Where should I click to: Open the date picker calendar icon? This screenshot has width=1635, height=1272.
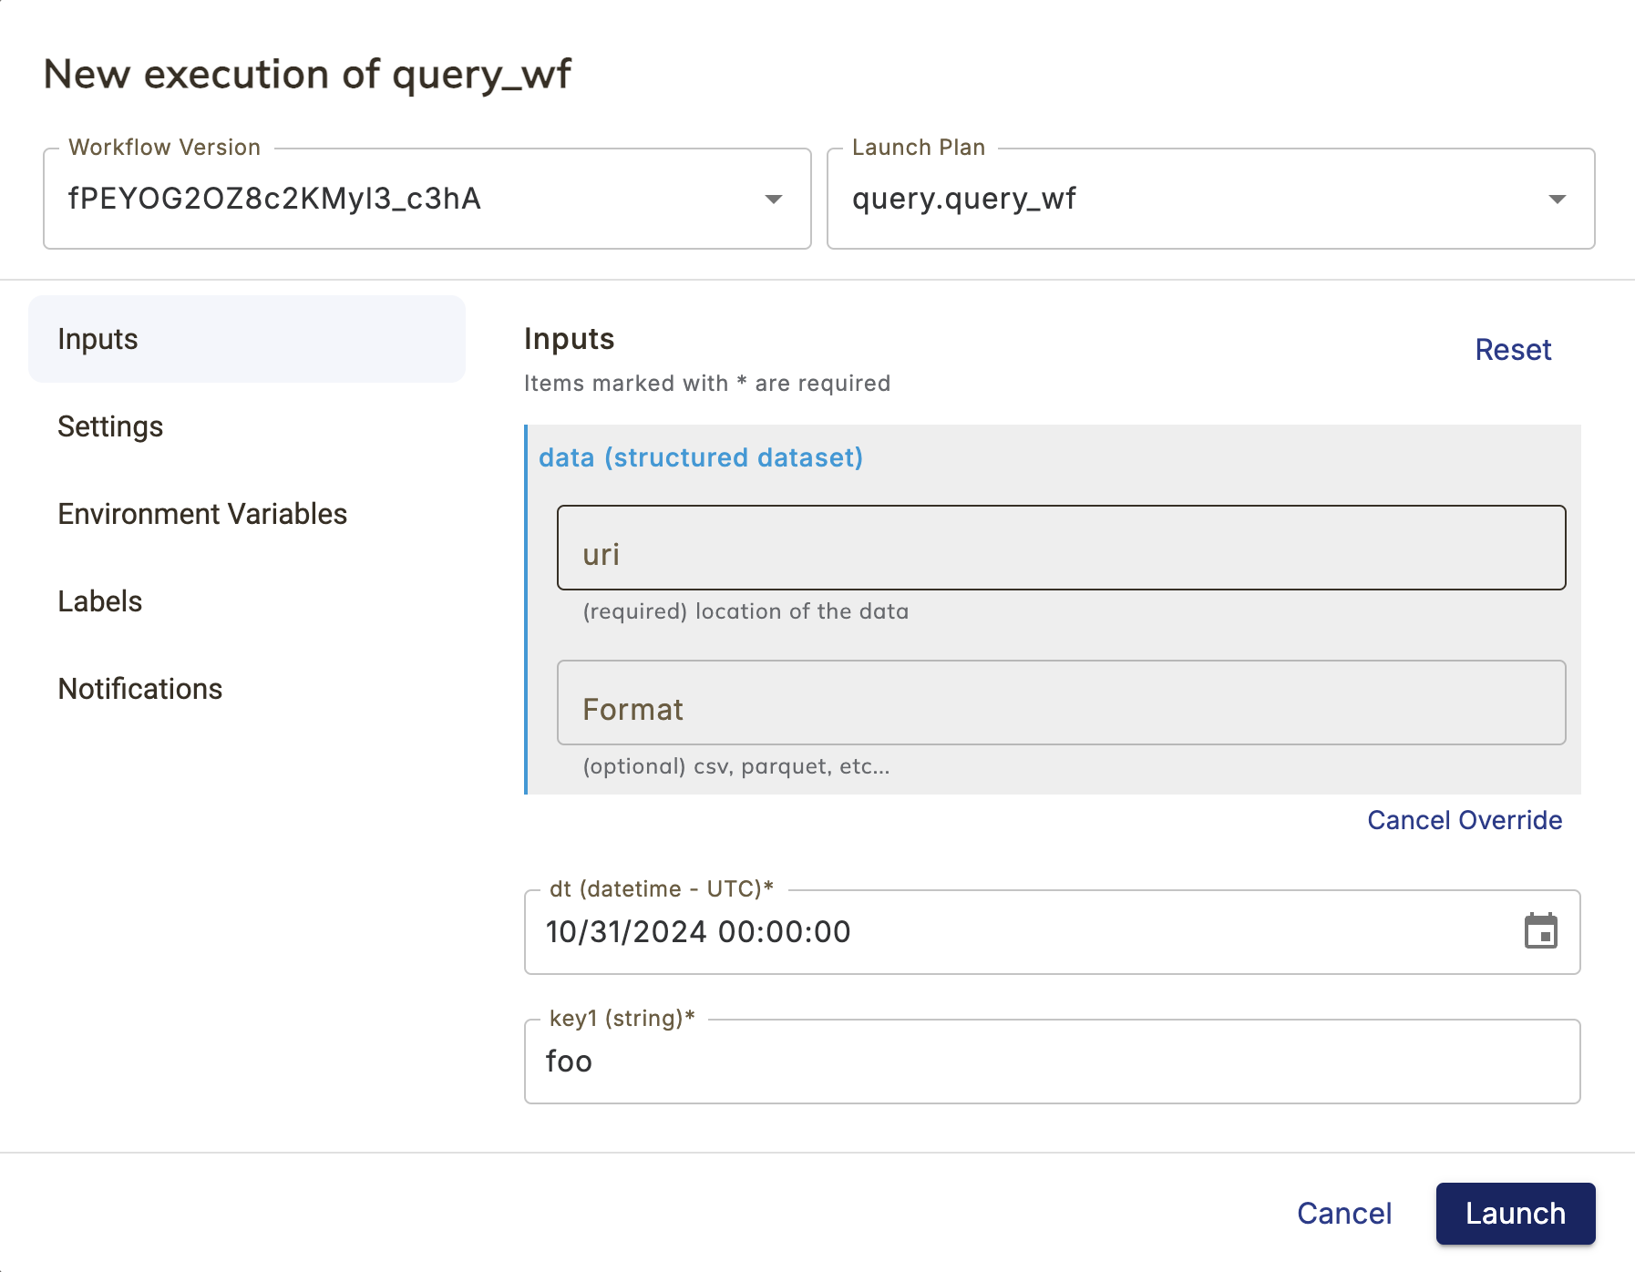(1540, 932)
